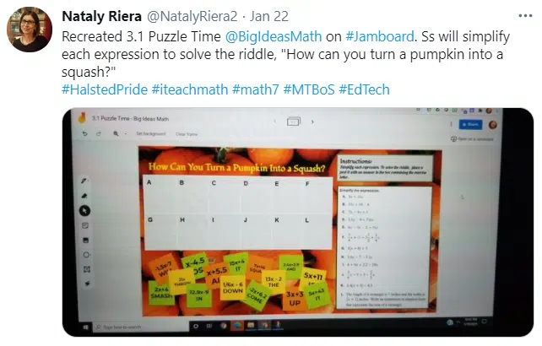Pick the Circle shape tool
Image resolution: width=542 pixels, height=346 pixels.
click(86, 255)
